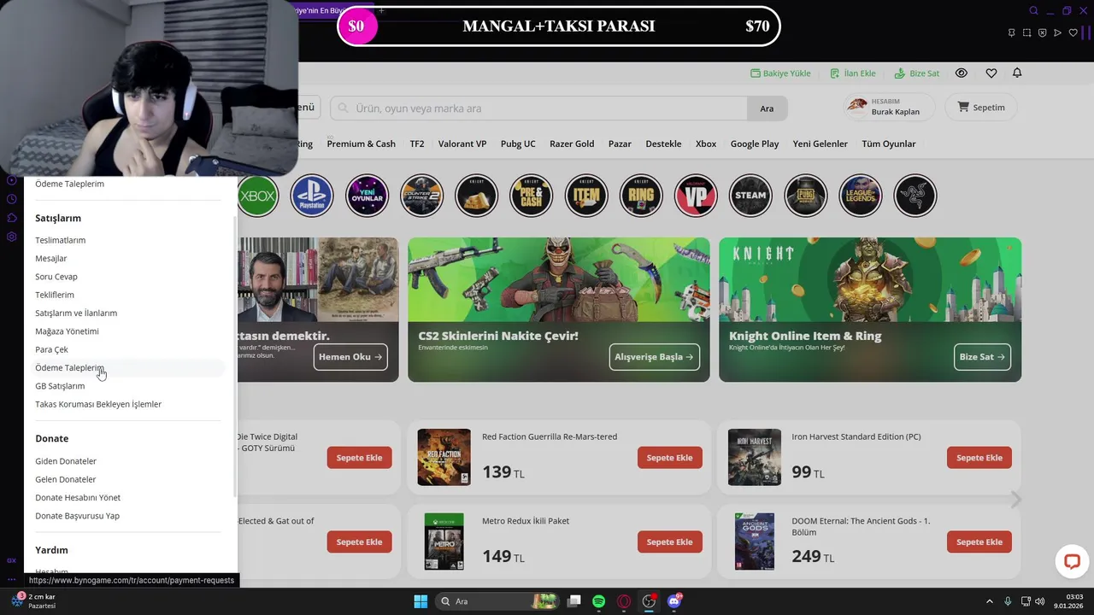Screen dimensions: 1094x615
Task: Open the Sepetim cart button
Action: click(981, 107)
